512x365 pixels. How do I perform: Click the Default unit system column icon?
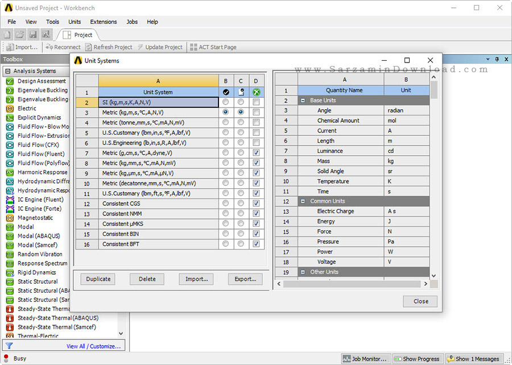click(x=241, y=92)
